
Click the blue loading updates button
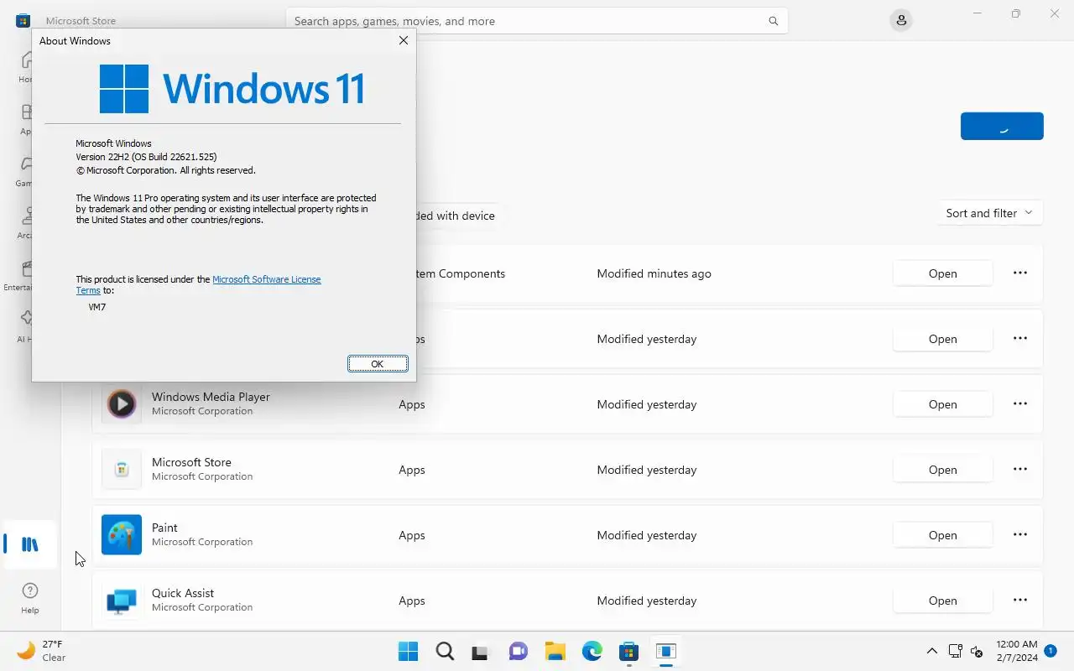[x=1002, y=126]
